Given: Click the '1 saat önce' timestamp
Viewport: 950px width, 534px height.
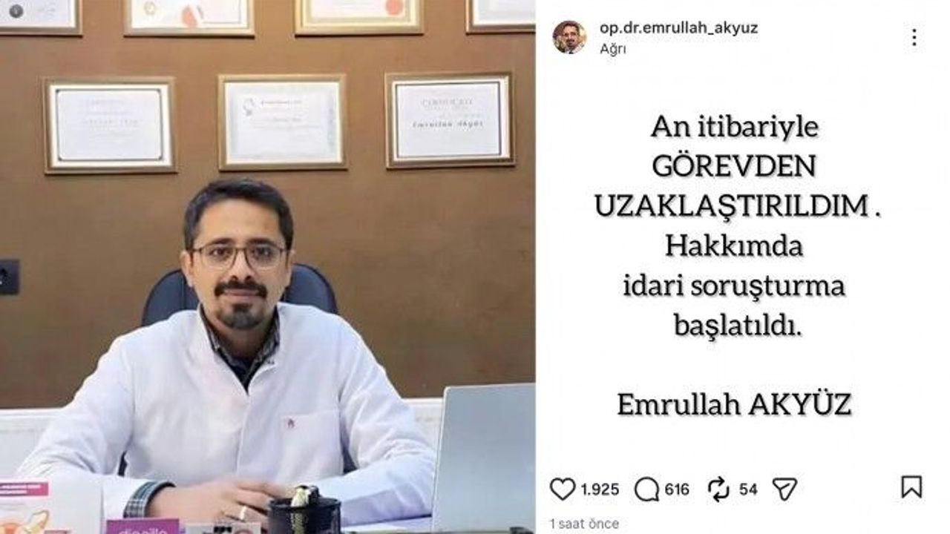Looking at the screenshot, I should (x=584, y=524).
